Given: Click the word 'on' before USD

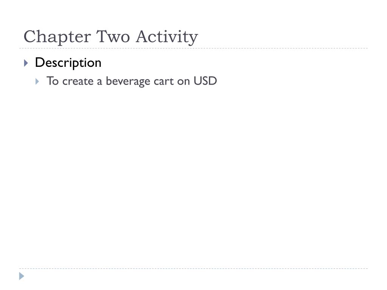Looking at the screenshot, I should pyautogui.click(x=183, y=82).
